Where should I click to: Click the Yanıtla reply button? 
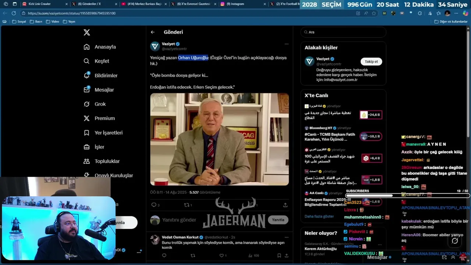[278, 220]
